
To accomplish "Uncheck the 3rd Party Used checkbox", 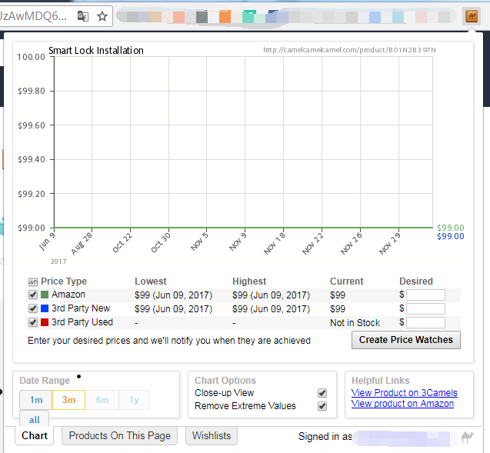I will pyautogui.click(x=33, y=322).
